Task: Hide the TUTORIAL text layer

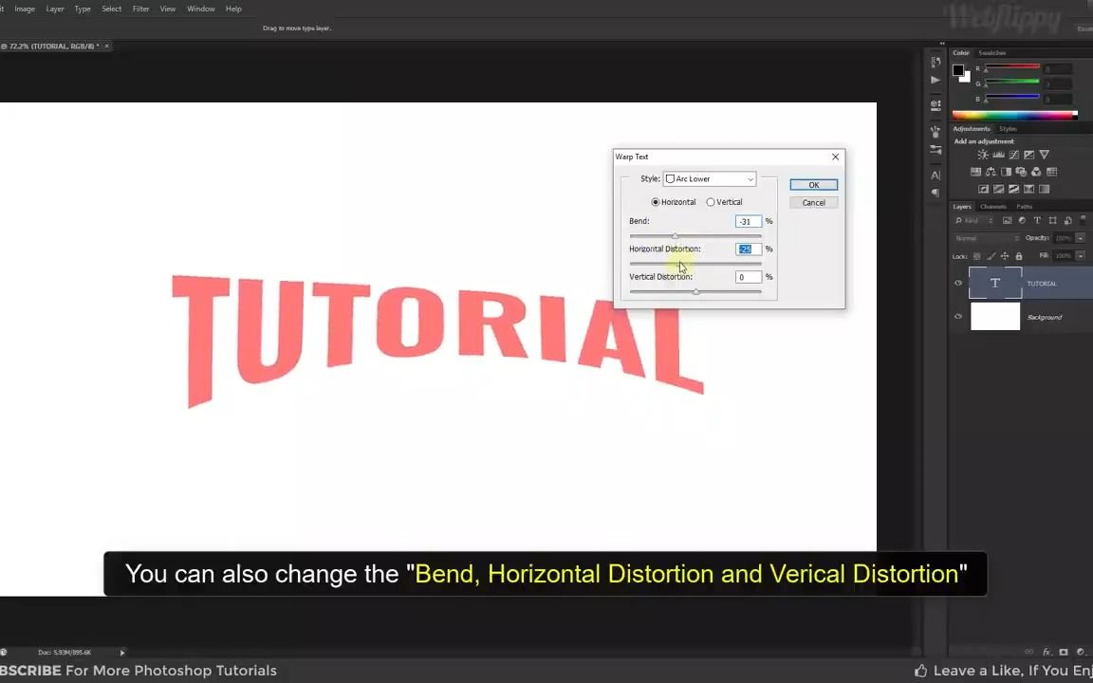Action: coord(958,283)
